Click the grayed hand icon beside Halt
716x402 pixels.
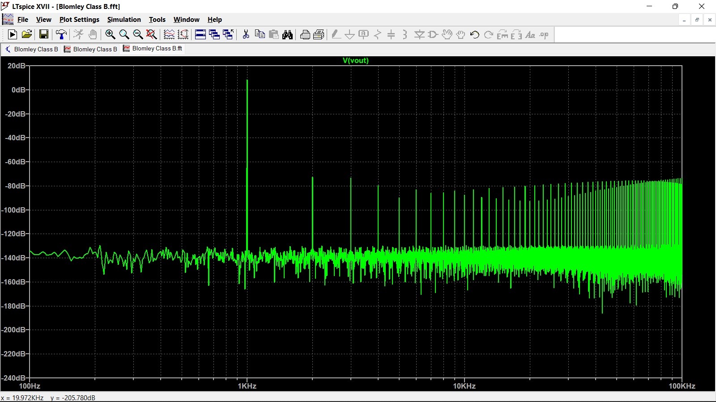93,34
